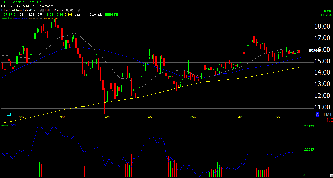Click the Price Chart indicator label
Screen dimensions: 333x178
(6, 19)
